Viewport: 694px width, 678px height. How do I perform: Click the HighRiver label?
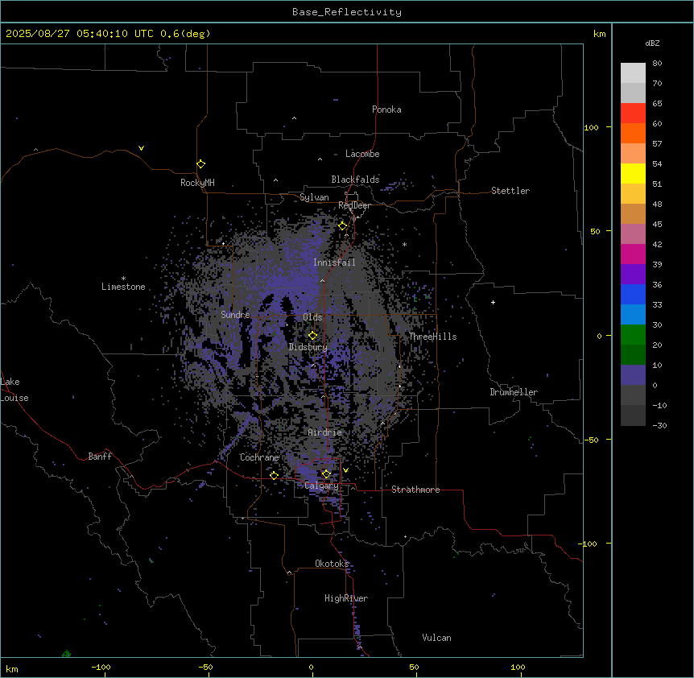pyautogui.click(x=346, y=598)
